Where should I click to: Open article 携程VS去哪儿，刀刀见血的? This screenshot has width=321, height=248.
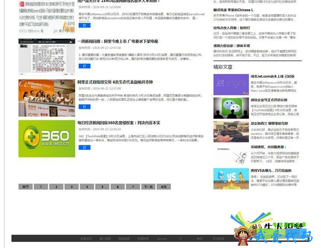271,170
